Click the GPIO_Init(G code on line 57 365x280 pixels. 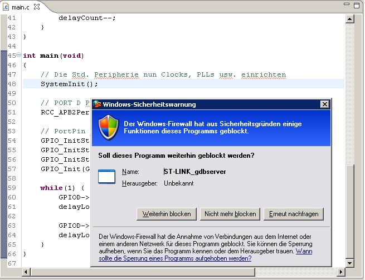65,169
